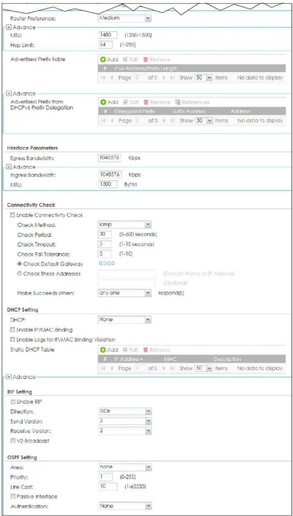Go to last page of DHCPv6 delegation table
The width and height of the screenshot is (293, 516).
[x=172, y=121]
